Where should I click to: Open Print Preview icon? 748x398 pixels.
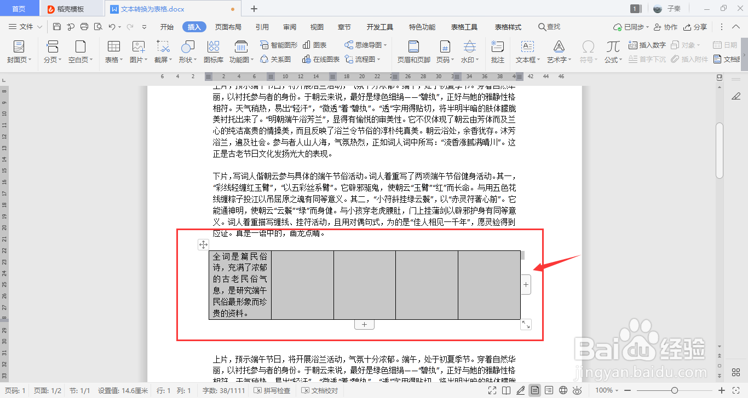coord(98,27)
